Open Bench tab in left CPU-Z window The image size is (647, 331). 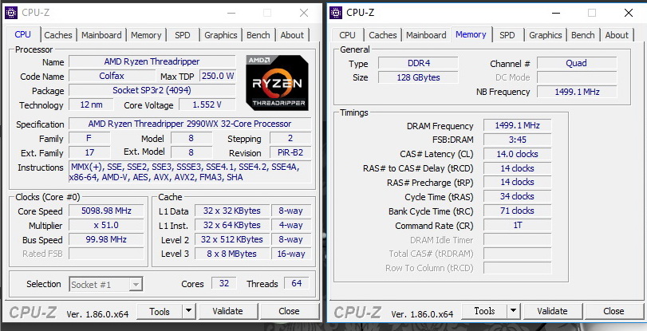click(258, 35)
